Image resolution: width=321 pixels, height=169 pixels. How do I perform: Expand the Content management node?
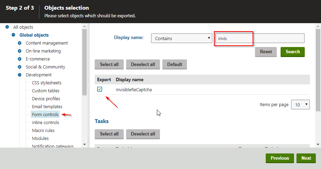click(x=20, y=43)
